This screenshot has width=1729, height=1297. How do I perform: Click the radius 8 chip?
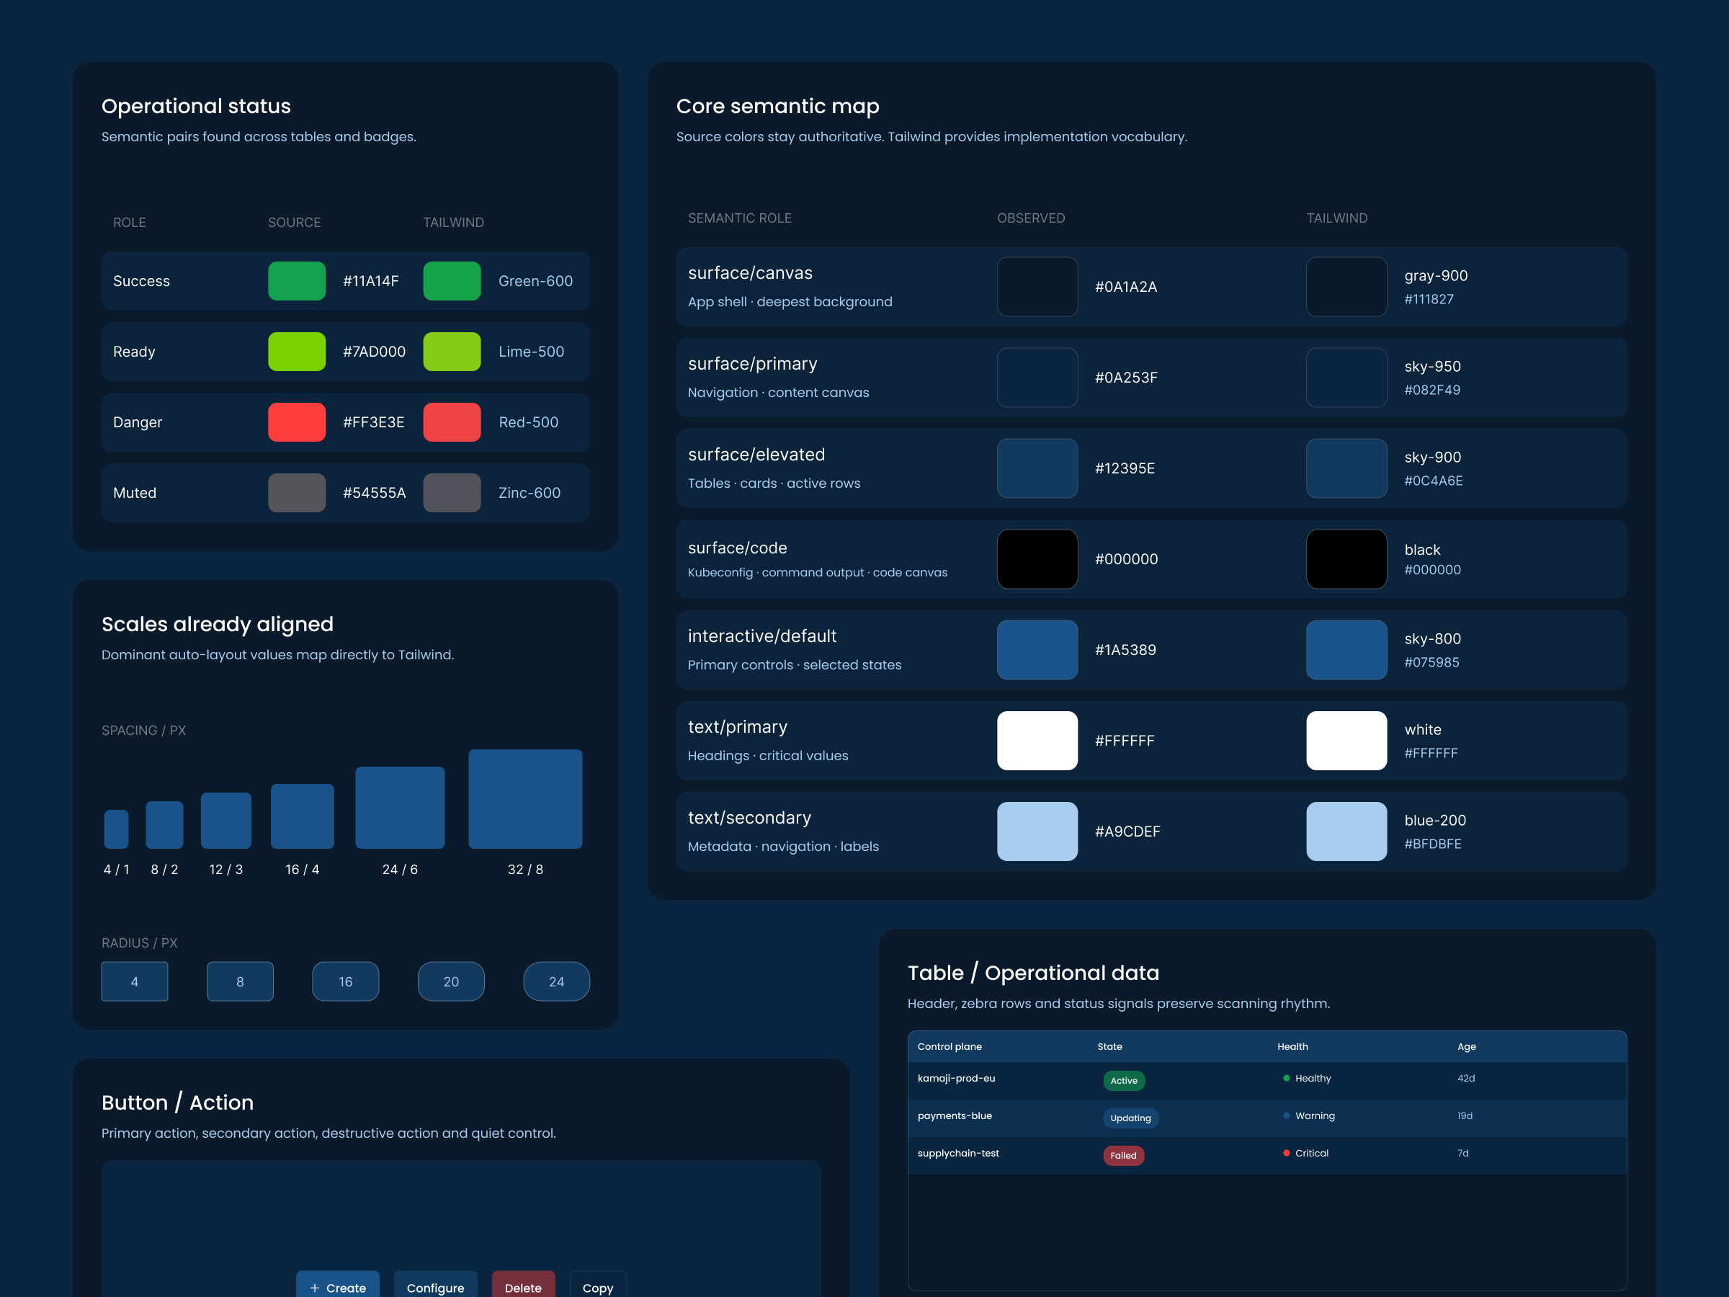pyautogui.click(x=240, y=981)
